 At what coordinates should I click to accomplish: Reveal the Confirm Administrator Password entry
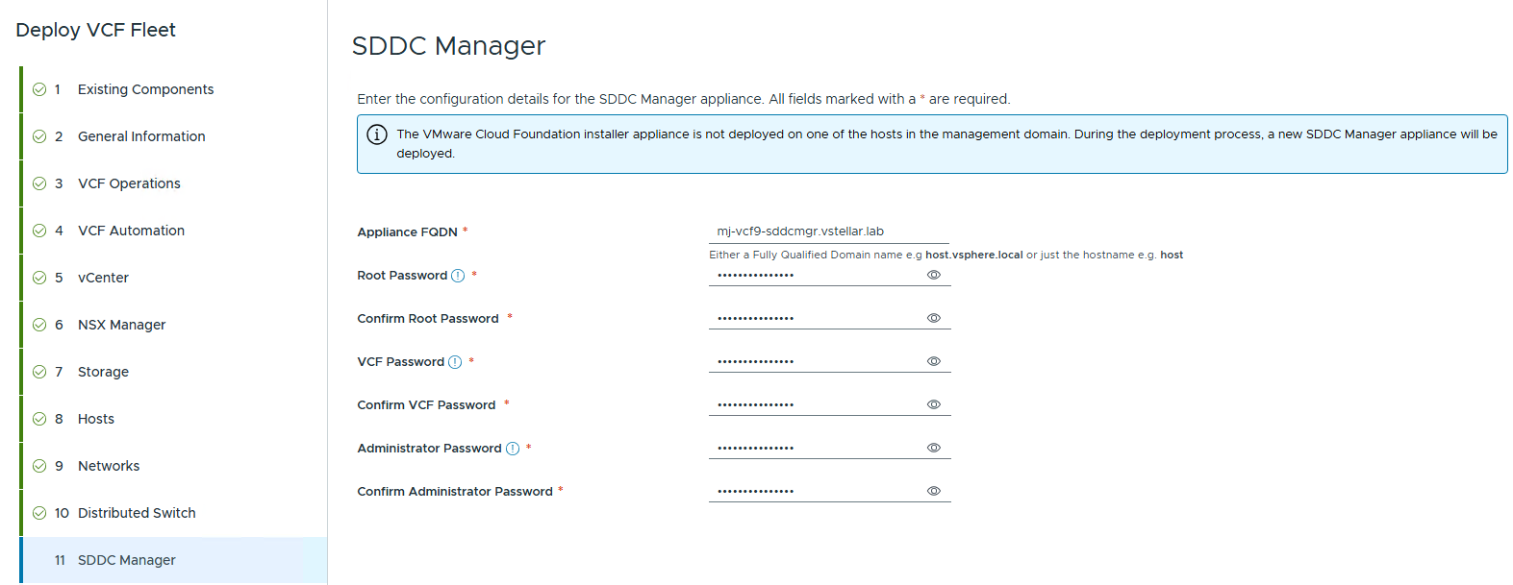[933, 491]
